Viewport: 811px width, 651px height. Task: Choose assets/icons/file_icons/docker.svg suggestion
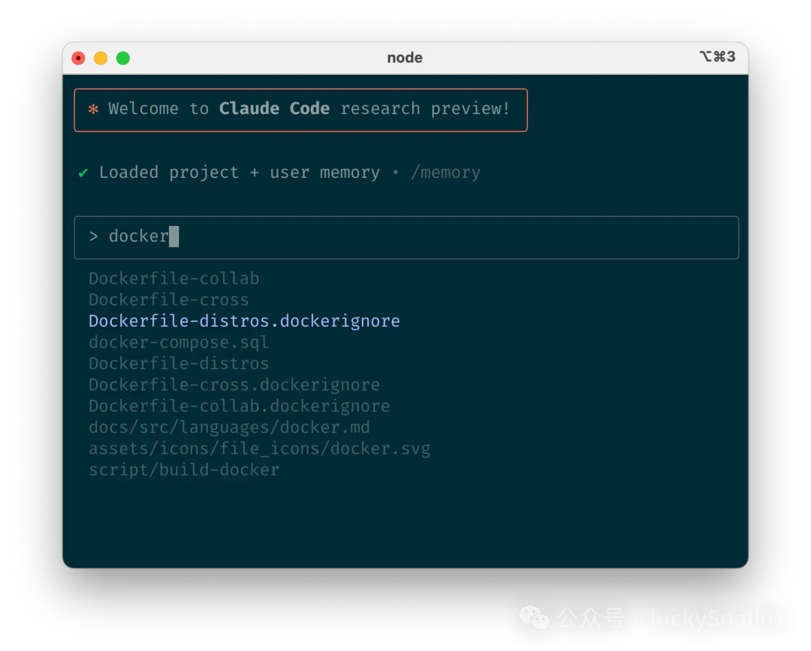259,449
